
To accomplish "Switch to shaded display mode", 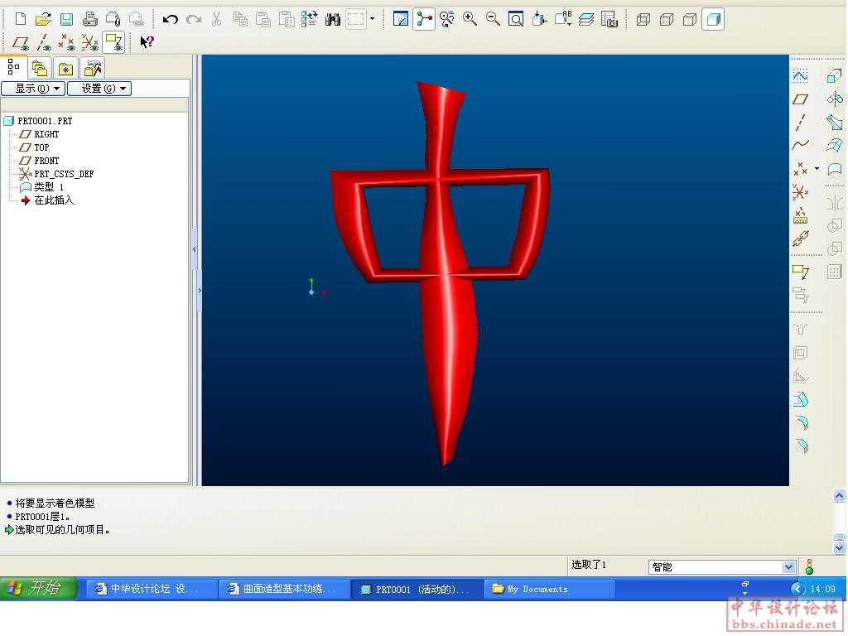I will click(713, 20).
